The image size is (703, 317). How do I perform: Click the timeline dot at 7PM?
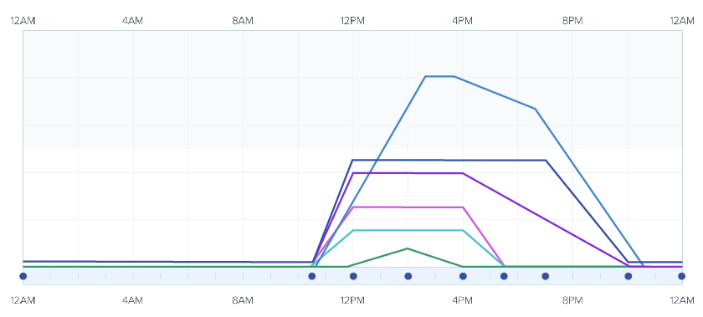pyautogui.click(x=545, y=276)
